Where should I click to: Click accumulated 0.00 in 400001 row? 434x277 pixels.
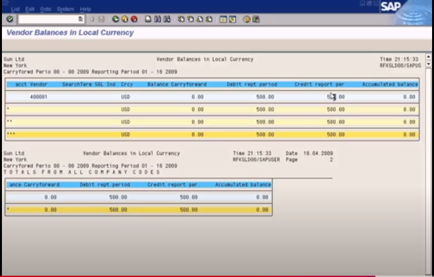coord(409,97)
